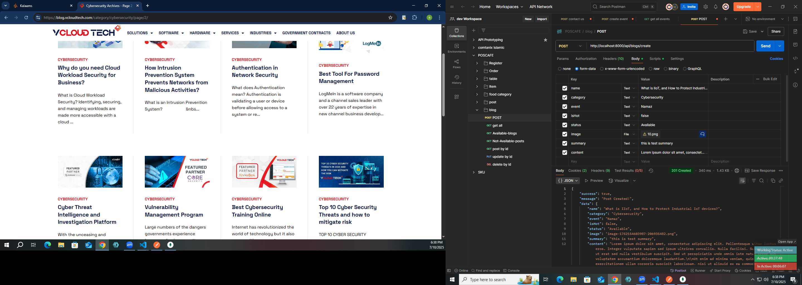
Task: Click the upload-to-cloud icon beside 10.png
Action: 702,134
